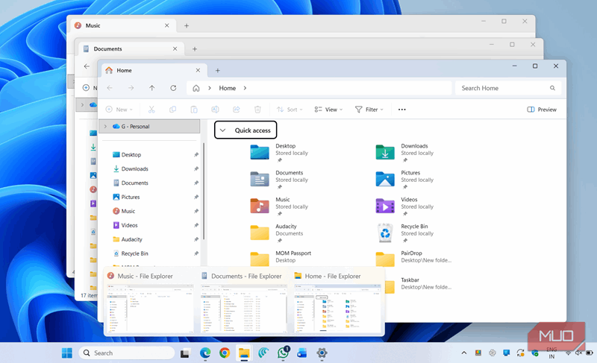Toggle the Preview pane
597x363 pixels.
click(x=542, y=110)
